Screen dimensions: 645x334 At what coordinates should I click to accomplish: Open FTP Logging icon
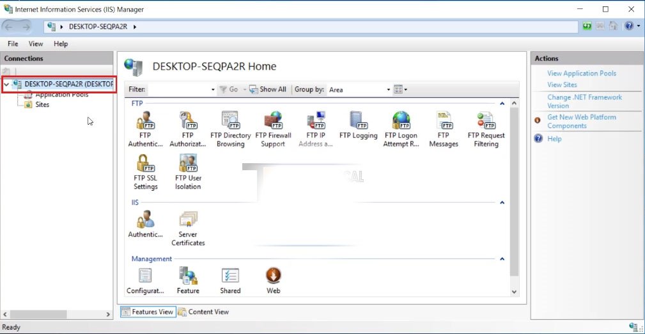358,125
